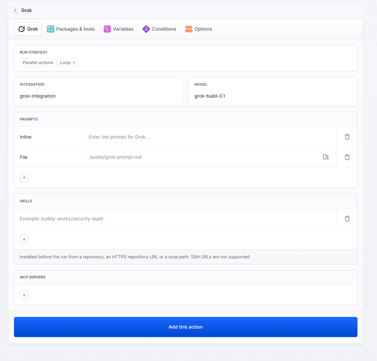Image resolution: width=377 pixels, height=361 pixels.
Task: Delete the Inline prompt row
Action: click(347, 137)
